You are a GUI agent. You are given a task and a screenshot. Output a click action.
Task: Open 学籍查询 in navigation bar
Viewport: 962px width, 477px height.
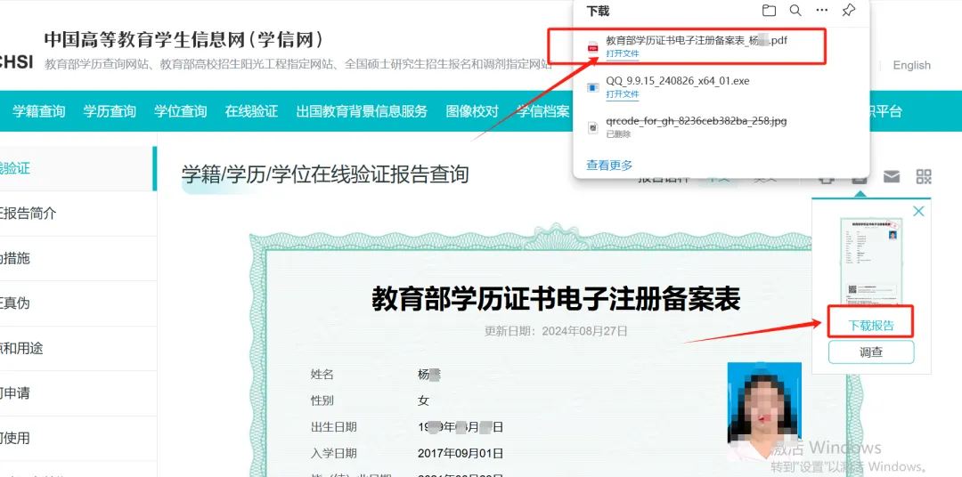point(38,111)
